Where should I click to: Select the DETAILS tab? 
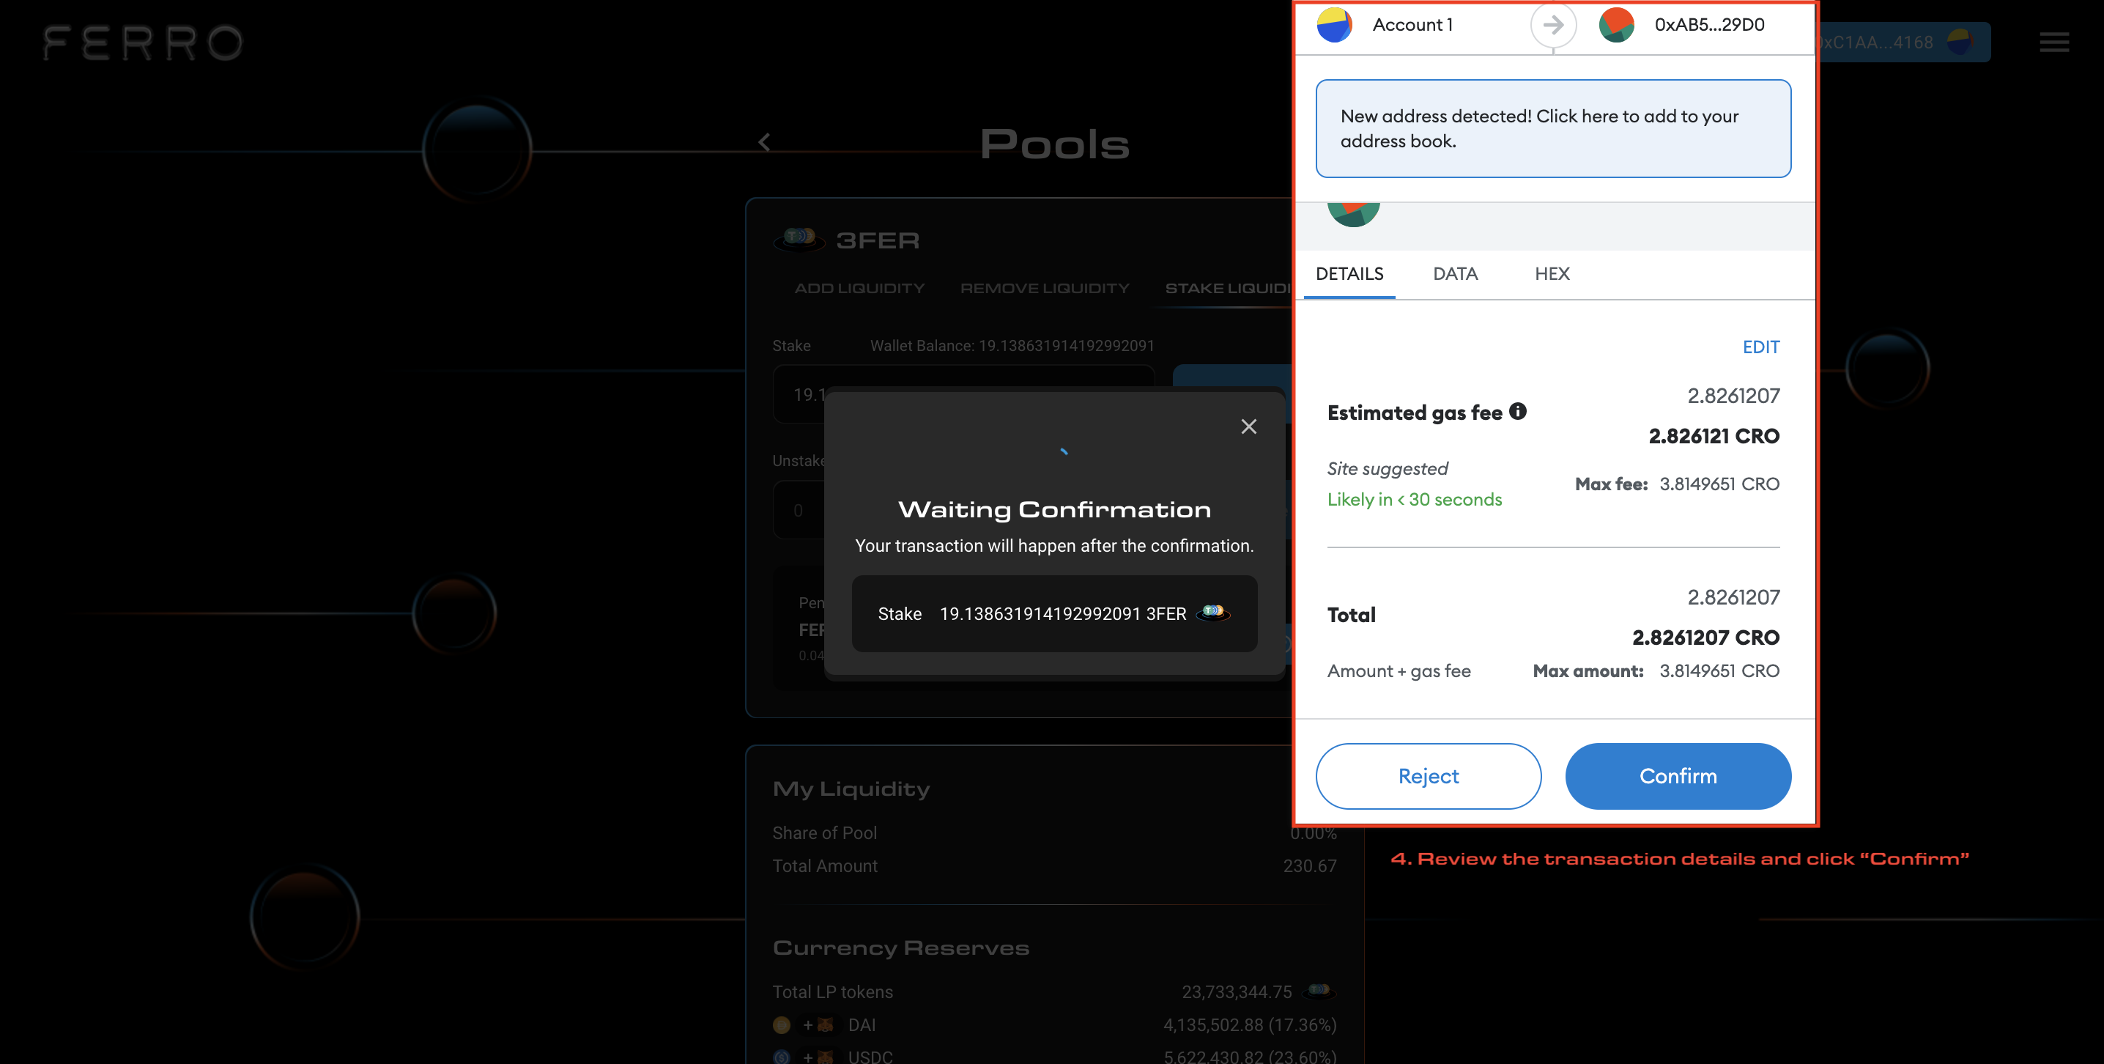(x=1349, y=274)
